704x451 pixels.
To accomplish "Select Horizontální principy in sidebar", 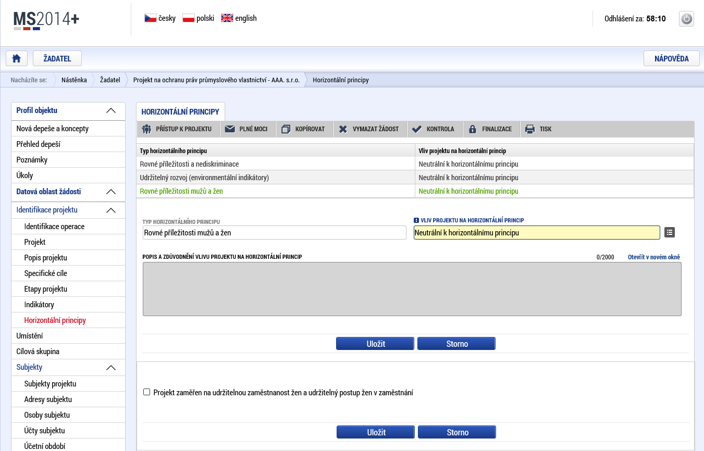I will click(68, 320).
